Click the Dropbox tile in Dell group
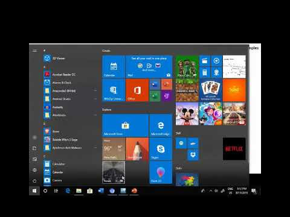 (193, 155)
